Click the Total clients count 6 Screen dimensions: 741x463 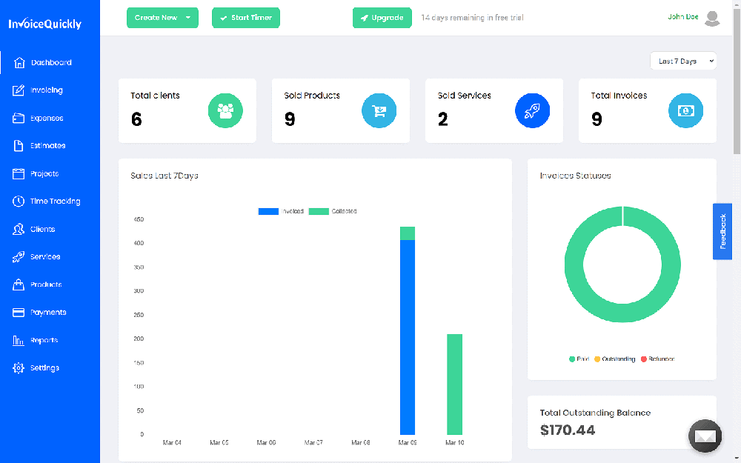tap(136, 119)
